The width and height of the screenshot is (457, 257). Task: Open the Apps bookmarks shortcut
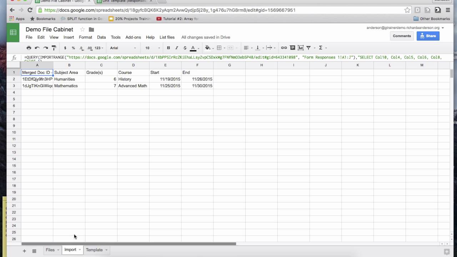pyautogui.click(x=17, y=19)
